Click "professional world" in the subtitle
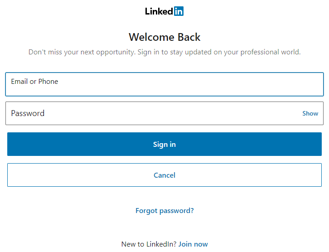 (271, 52)
